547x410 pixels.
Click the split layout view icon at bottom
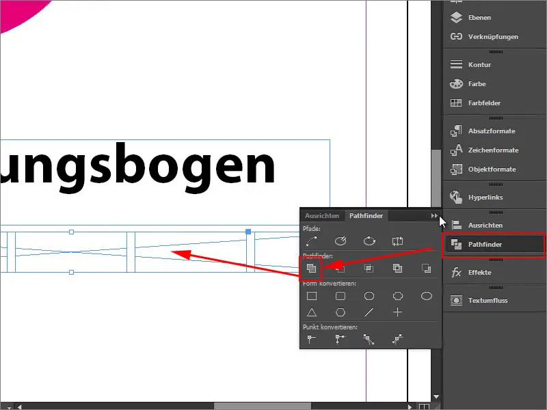point(424,407)
